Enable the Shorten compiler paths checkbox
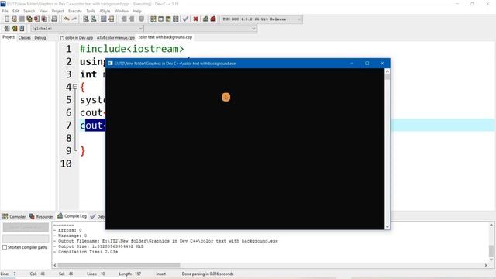The height and width of the screenshot is (279, 496). point(5,247)
